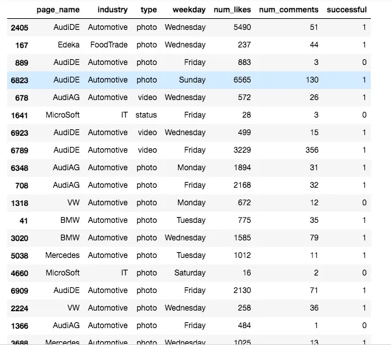Click num_likes value 572
The height and width of the screenshot is (345, 391).
[244, 97]
